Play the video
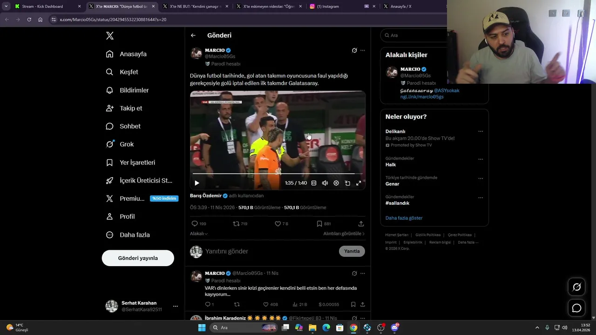The image size is (596, 335). click(196, 183)
